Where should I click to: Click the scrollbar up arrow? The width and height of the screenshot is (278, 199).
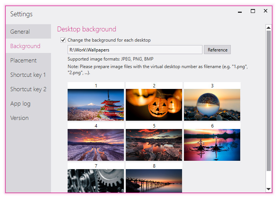pos(269,28)
